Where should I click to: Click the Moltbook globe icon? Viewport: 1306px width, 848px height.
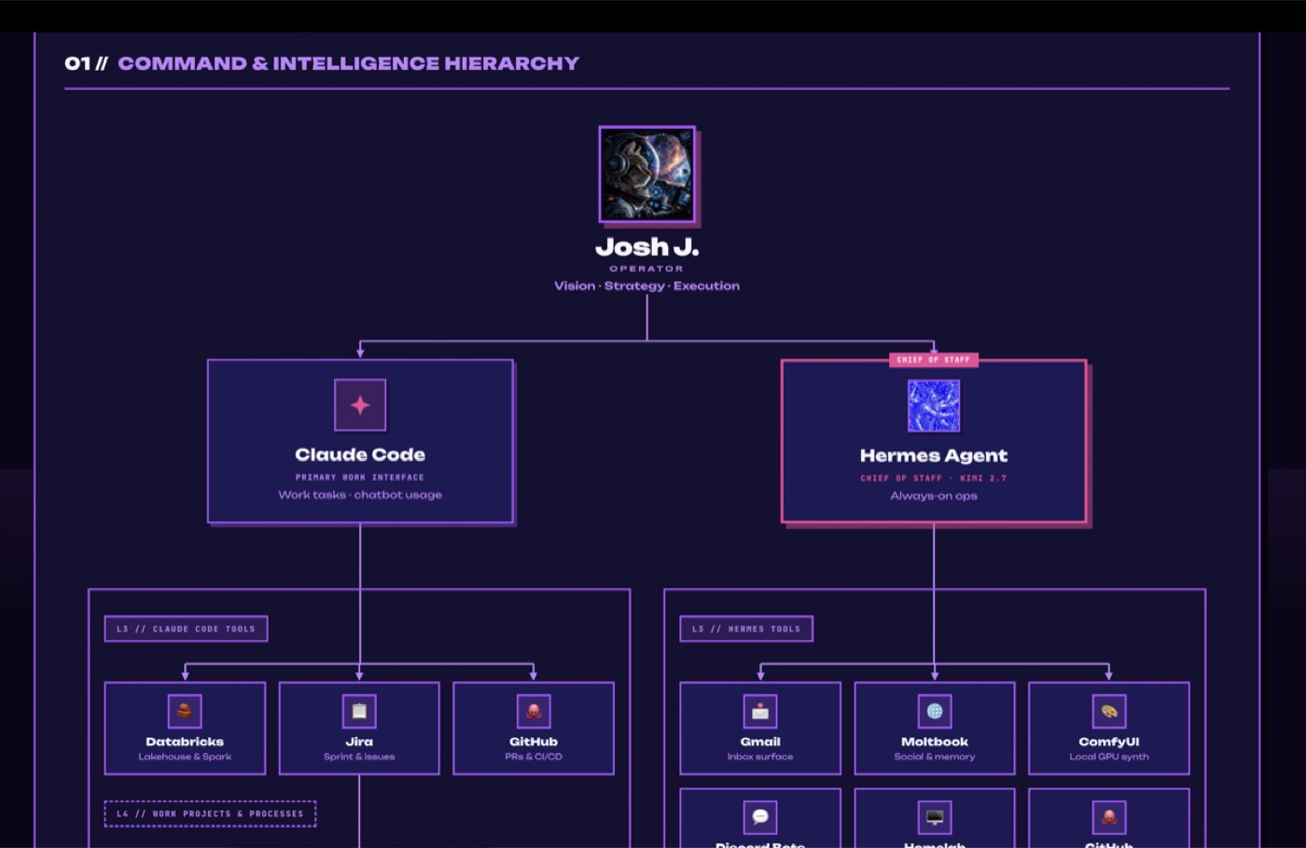point(935,711)
